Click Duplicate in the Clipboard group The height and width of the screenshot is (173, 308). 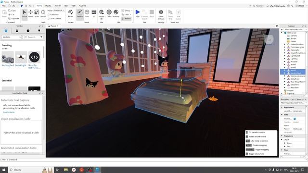pos(14,18)
